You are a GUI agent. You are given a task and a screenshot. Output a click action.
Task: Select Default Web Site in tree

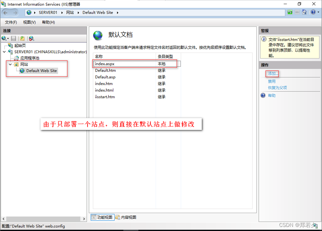41,71
